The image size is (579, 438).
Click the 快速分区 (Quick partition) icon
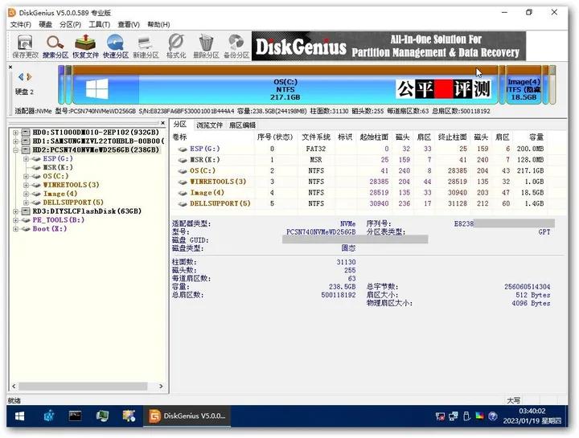click(x=116, y=45)
